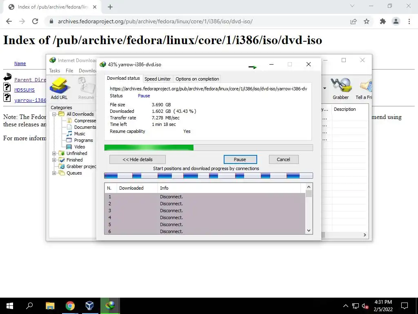
Task: Open the Chrome tab search chevron
Action: click(x=352, y=6)
